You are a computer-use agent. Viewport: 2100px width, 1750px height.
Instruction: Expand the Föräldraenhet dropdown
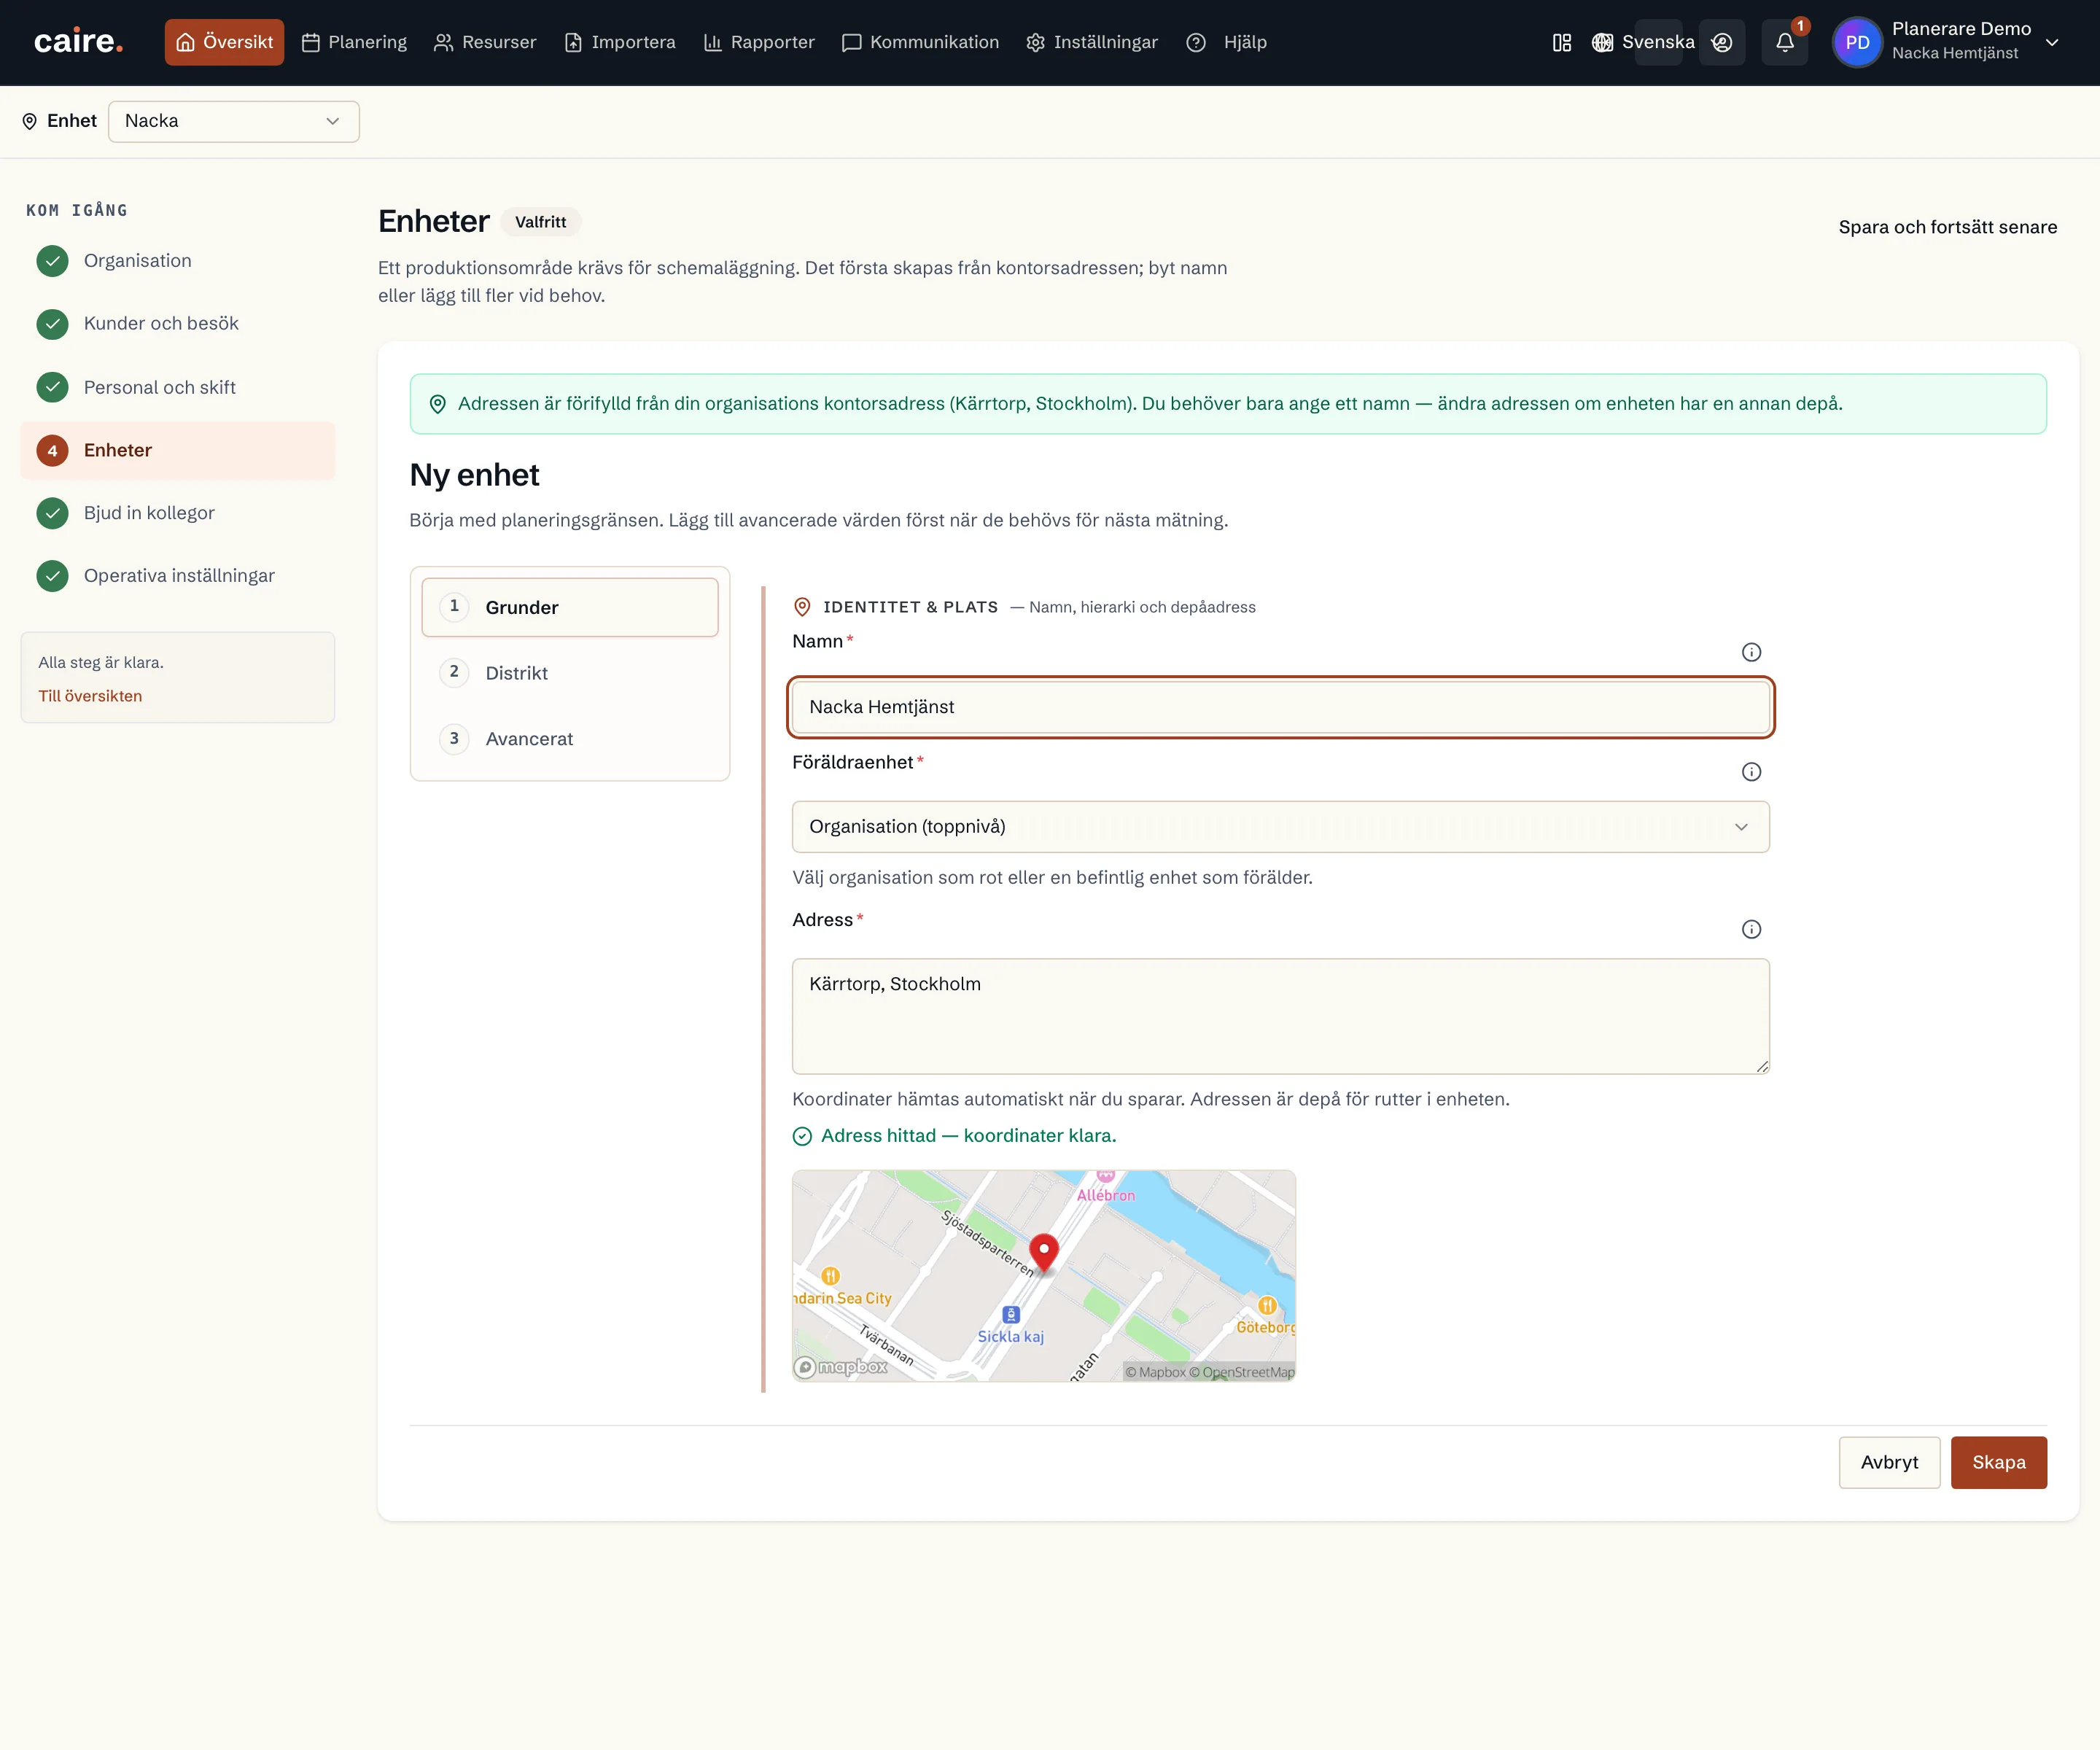click(1280, 827)
